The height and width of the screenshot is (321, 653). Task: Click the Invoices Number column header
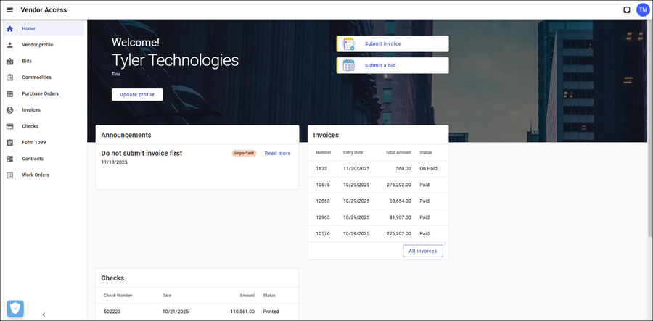(x=324, y=153)
